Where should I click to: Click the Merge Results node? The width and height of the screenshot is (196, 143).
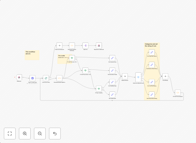125,76
